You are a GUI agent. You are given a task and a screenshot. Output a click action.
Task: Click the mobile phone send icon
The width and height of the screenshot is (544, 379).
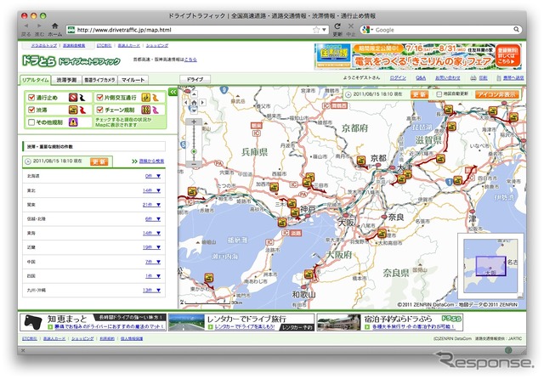coord(499,78)
